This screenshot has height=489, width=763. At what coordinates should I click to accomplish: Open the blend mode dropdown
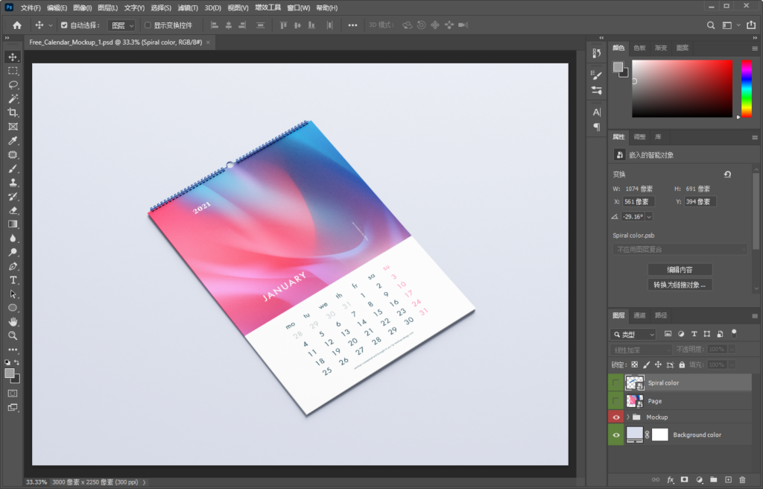tap(642, 350)
